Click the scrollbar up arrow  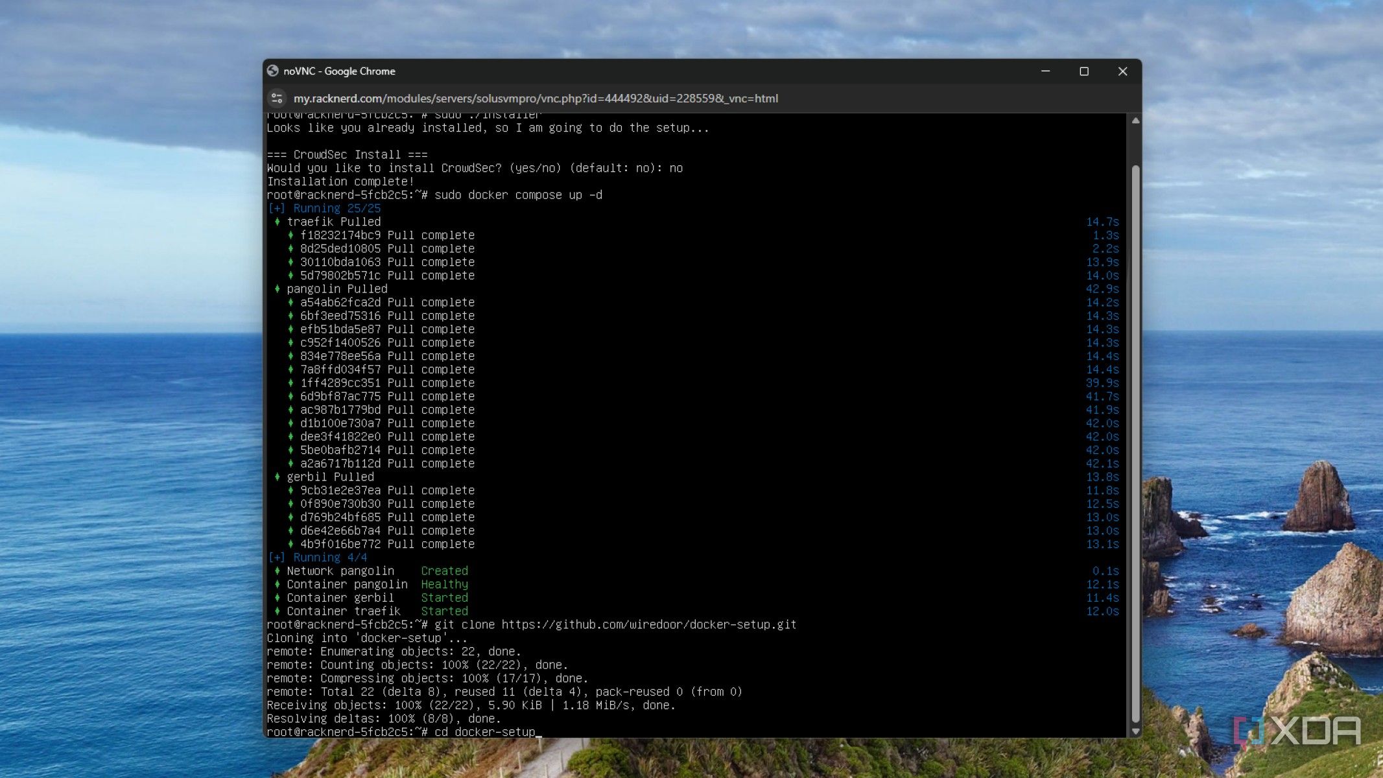tap(1135, 121)
